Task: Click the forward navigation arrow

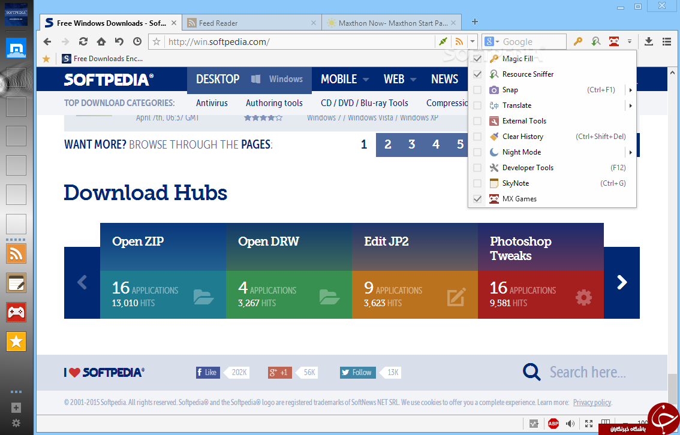Action: pyautogui.click(x=65, y=41)
